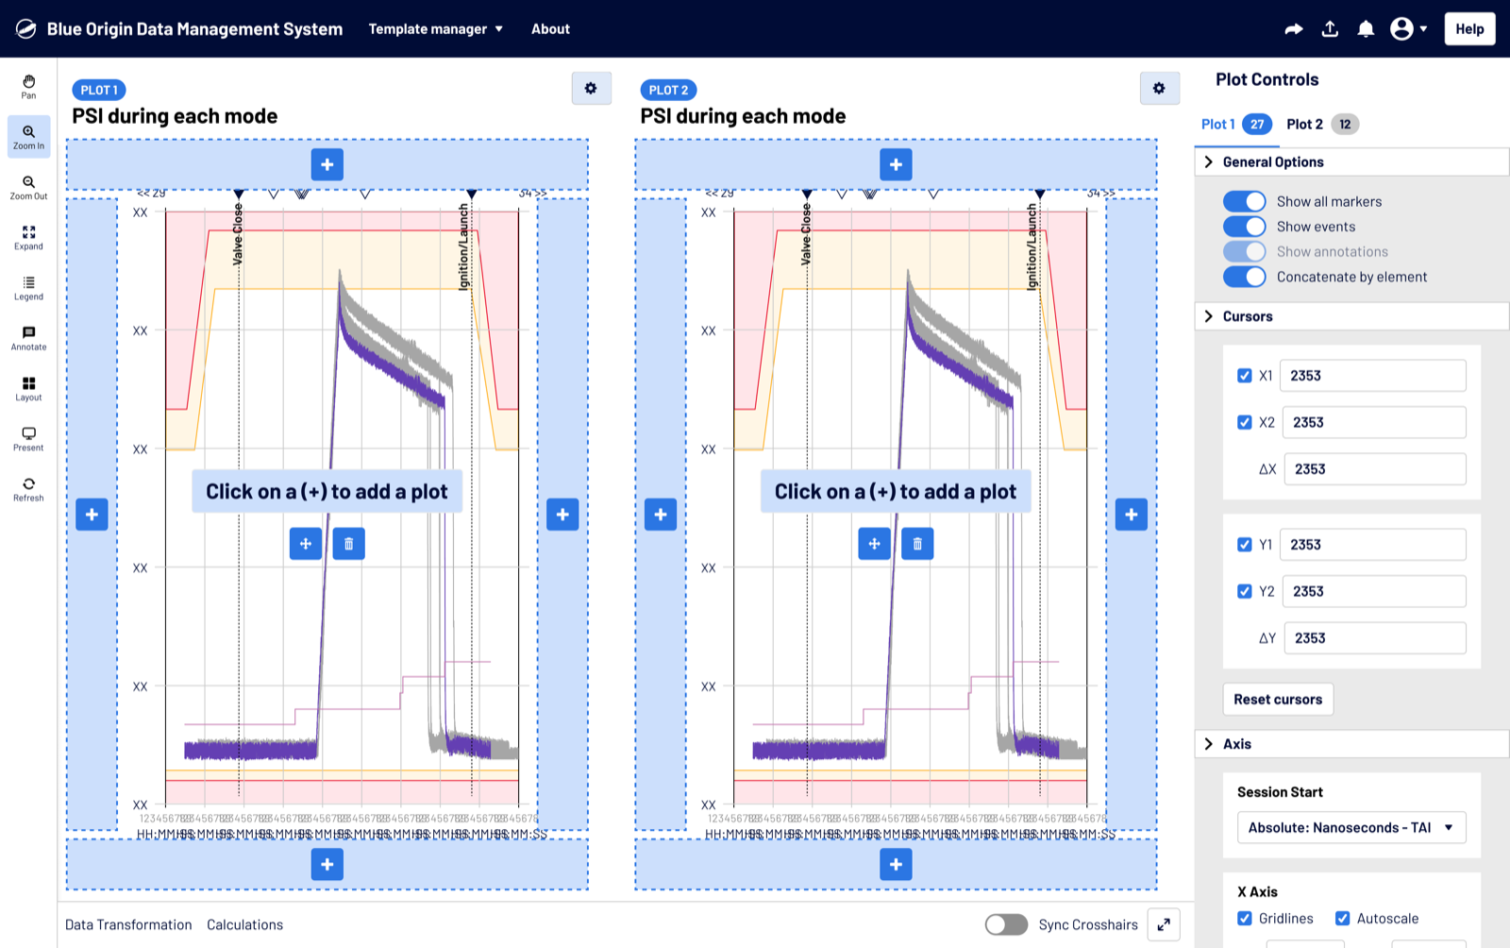Click the Reset cursors button
This screenshot has height=948, width=1510.
pyautogui.click(x=1278, y=700)
